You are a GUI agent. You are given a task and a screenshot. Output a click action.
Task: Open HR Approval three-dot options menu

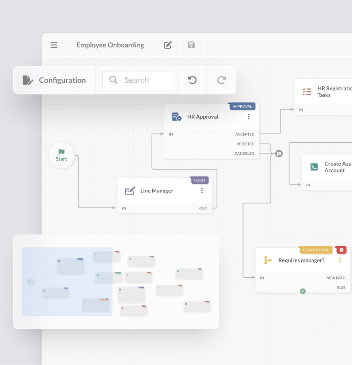(249, 117)
